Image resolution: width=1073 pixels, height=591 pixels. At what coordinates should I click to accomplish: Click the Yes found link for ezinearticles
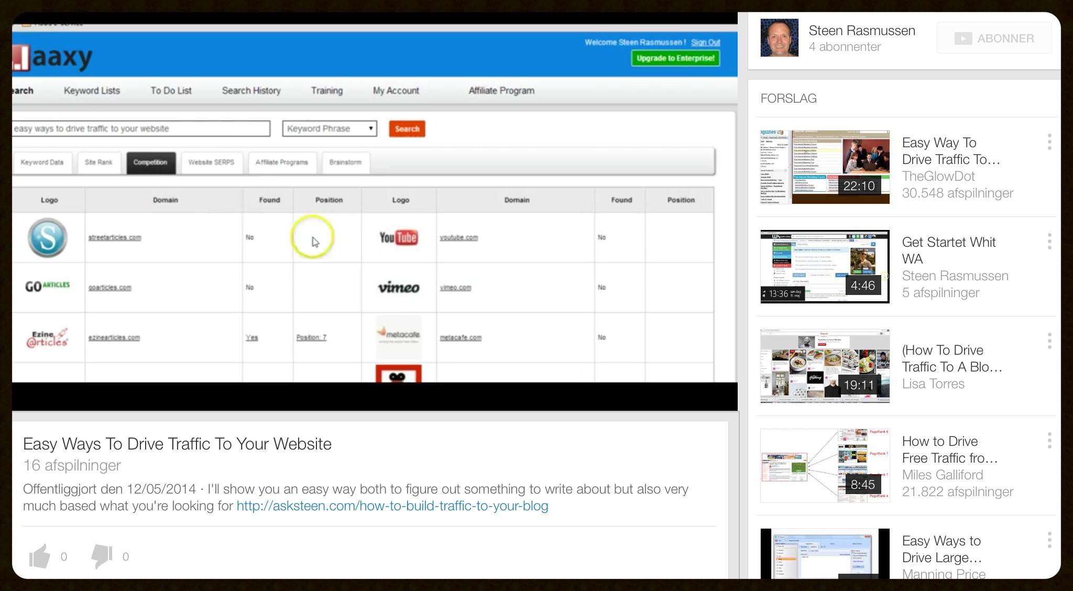pos(252,337)
